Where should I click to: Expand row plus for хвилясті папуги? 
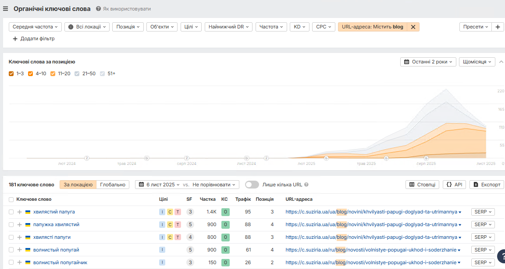[x=19, y=237]
